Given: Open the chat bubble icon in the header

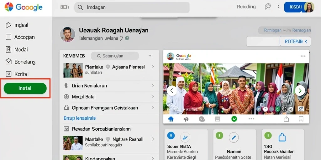Looking at the screenshot, I should point(268,7).
